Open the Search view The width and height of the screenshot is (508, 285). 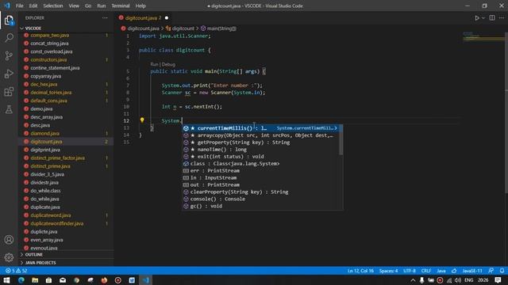[9, 38]
